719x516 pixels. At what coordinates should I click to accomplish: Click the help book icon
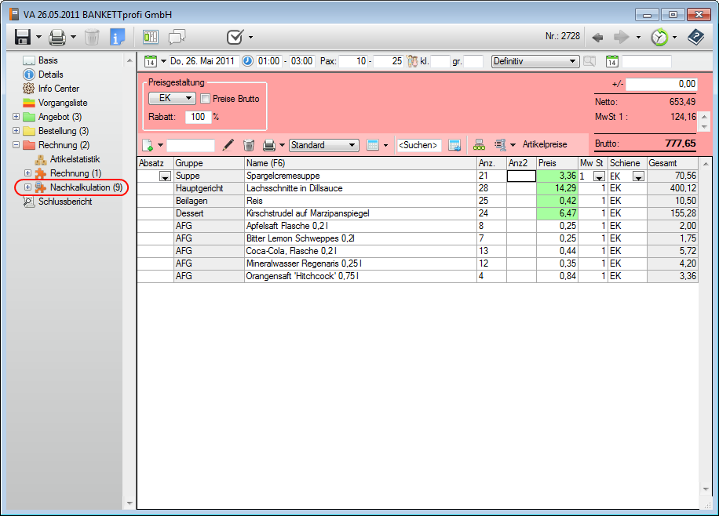click(x=695, y=37)
